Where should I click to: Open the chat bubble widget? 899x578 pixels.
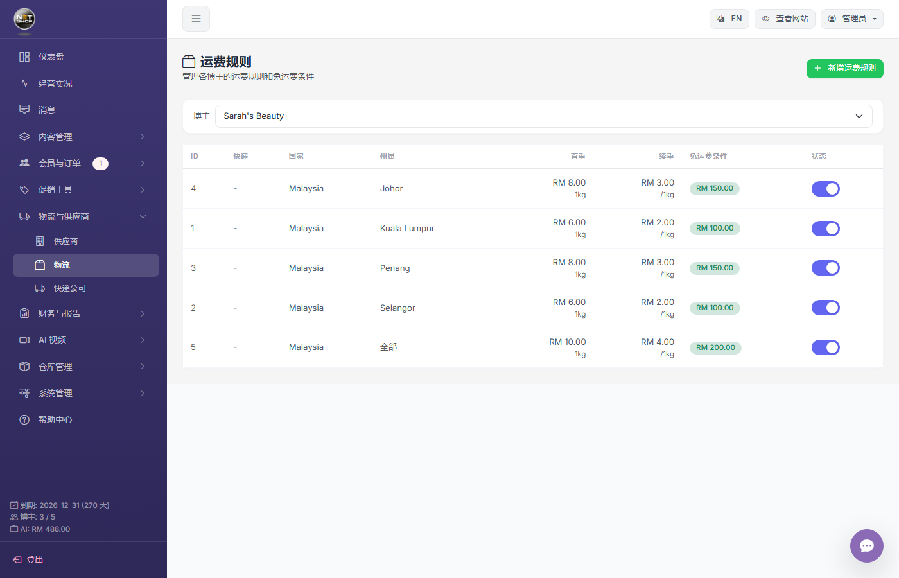tap(867, 546)
